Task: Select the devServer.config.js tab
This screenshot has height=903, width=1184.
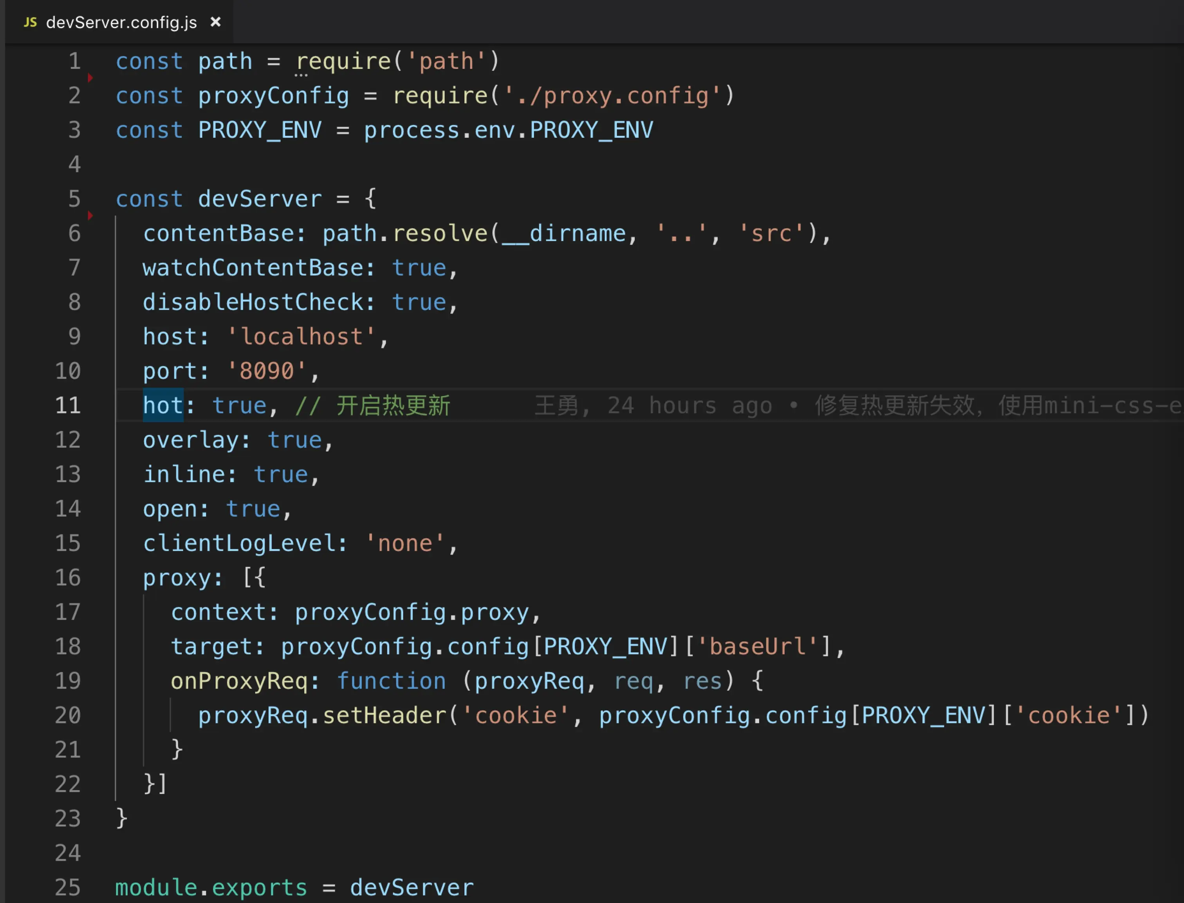Action: point(121,22)
